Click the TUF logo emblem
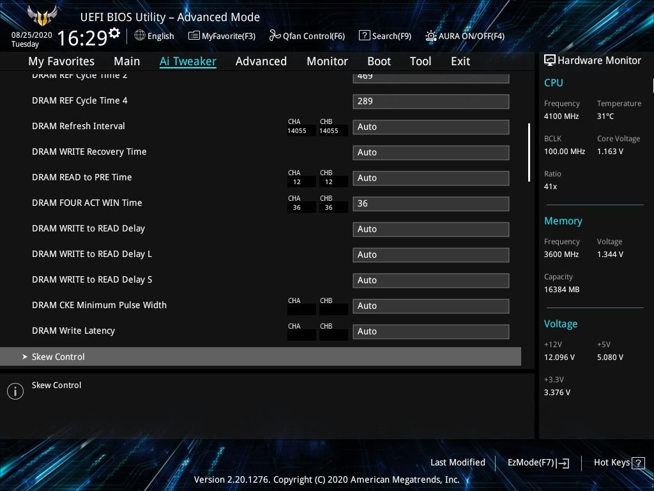654x491 pixels. point(42,16)
